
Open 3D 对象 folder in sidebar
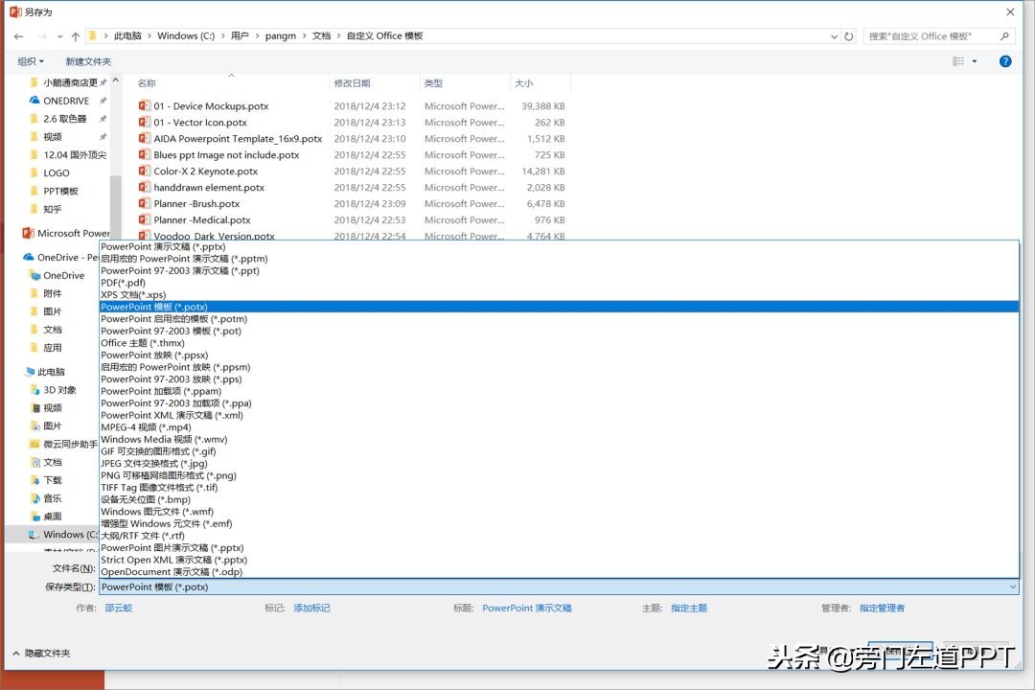pyautogui.click(x=59, y=390)
